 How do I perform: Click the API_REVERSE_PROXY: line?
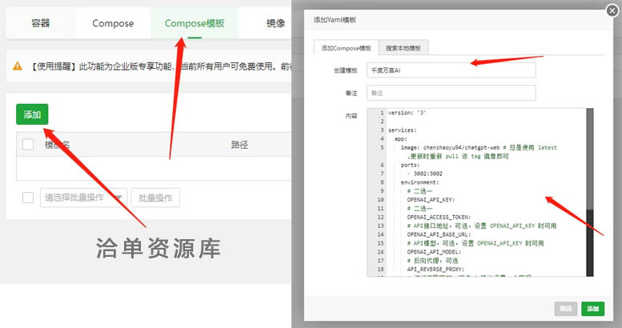pyautogui.click(x=435, y=269)
